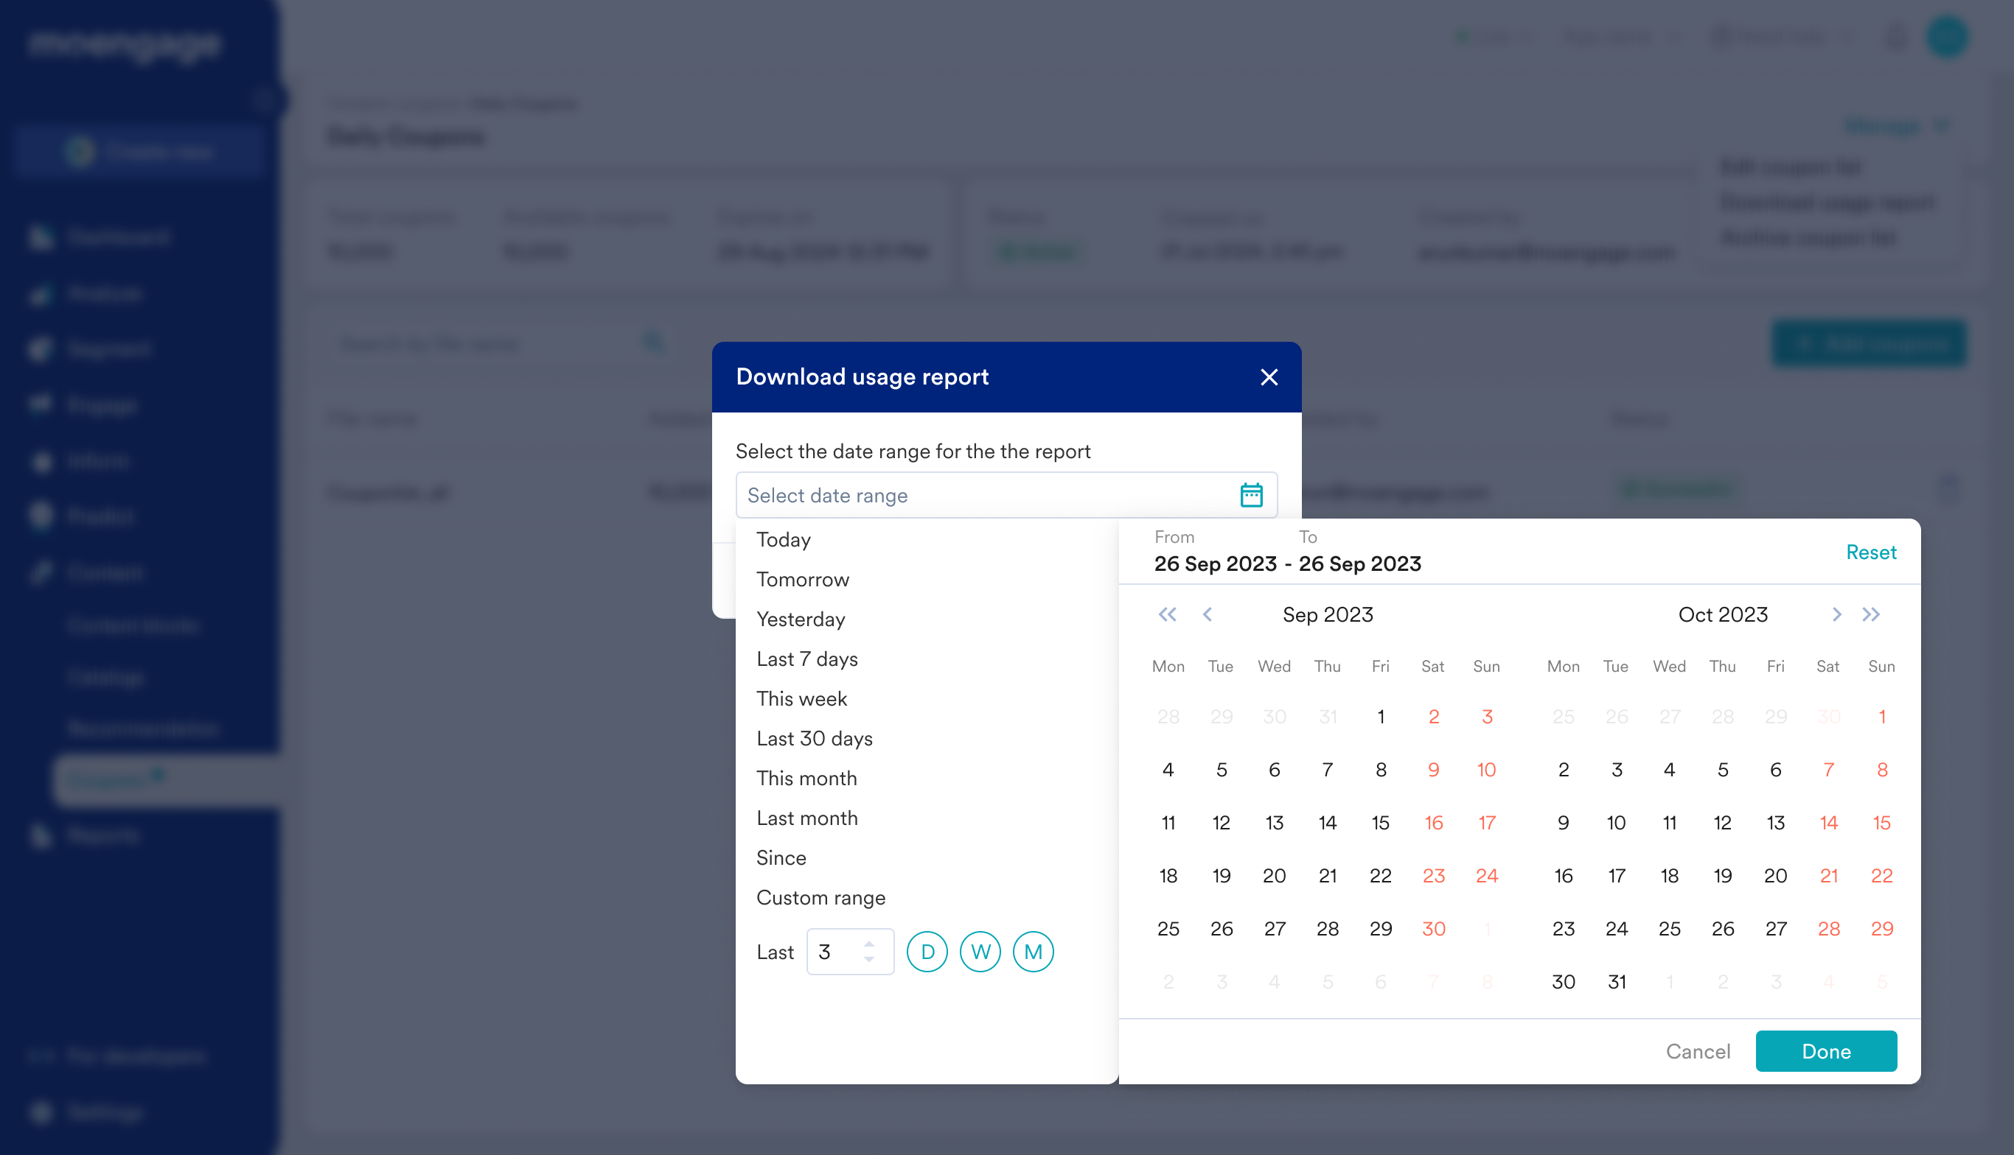Reset the selected date range
This screenshot has height=1155, width=2014.
point(1870,552)
